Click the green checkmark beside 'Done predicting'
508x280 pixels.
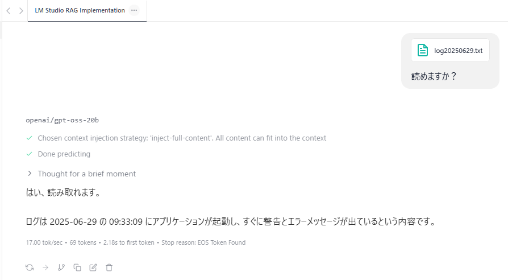tap(29, 154)
